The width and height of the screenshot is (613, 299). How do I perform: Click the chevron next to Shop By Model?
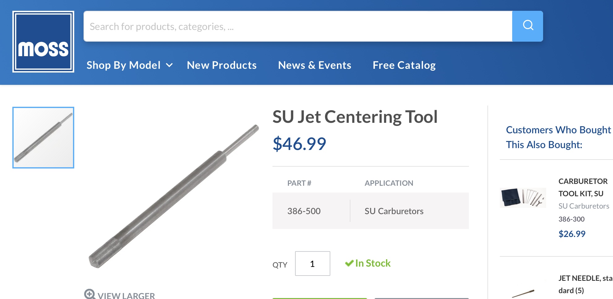coord(169,65)
